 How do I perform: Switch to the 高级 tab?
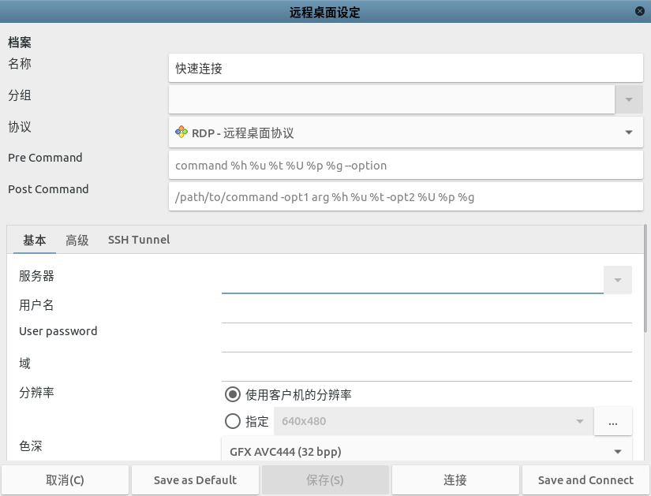point(77,240)
